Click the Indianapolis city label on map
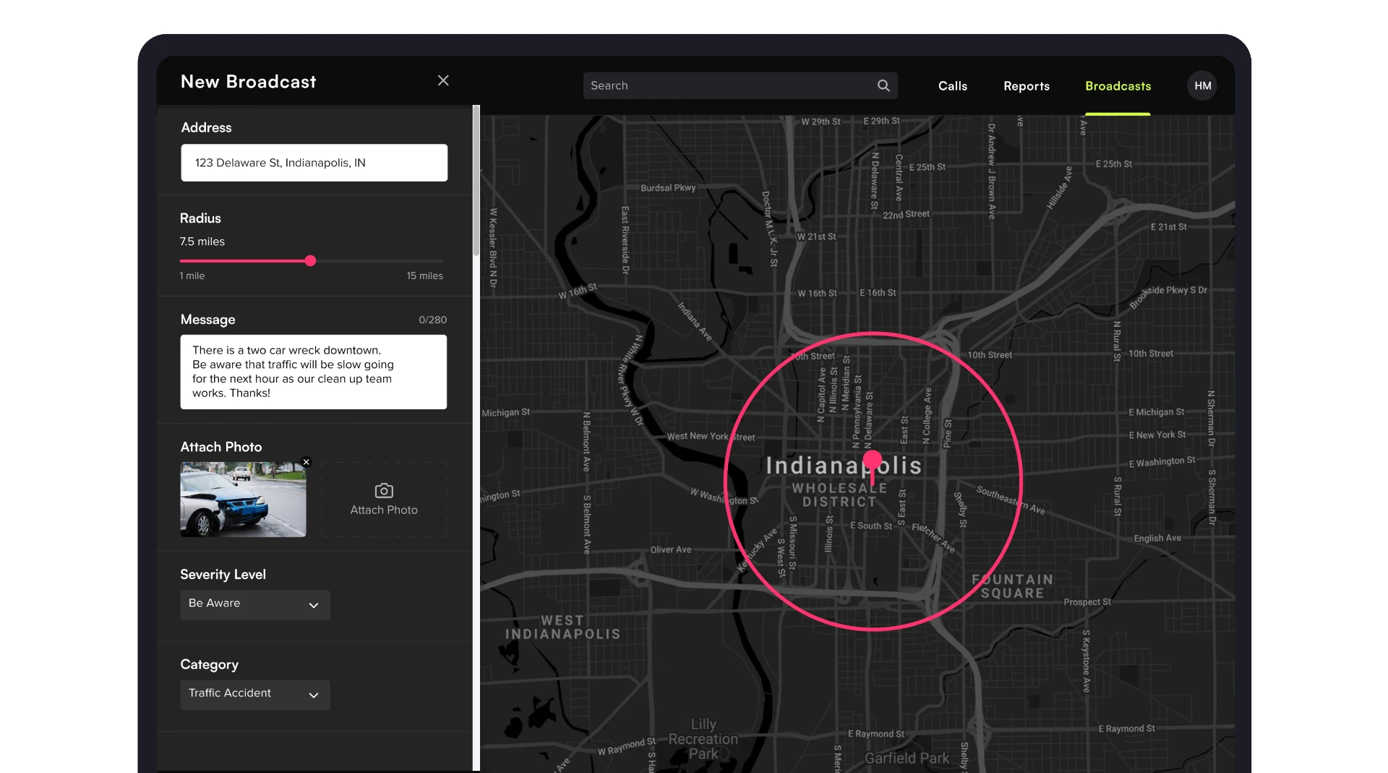 [843, 466]
